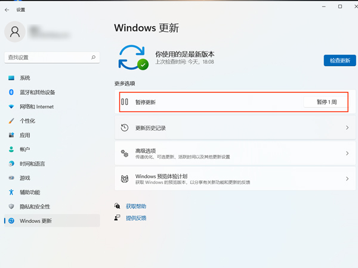358x268 pixels.
Task: Open 更新历史记录
Action: coord(235,127)
